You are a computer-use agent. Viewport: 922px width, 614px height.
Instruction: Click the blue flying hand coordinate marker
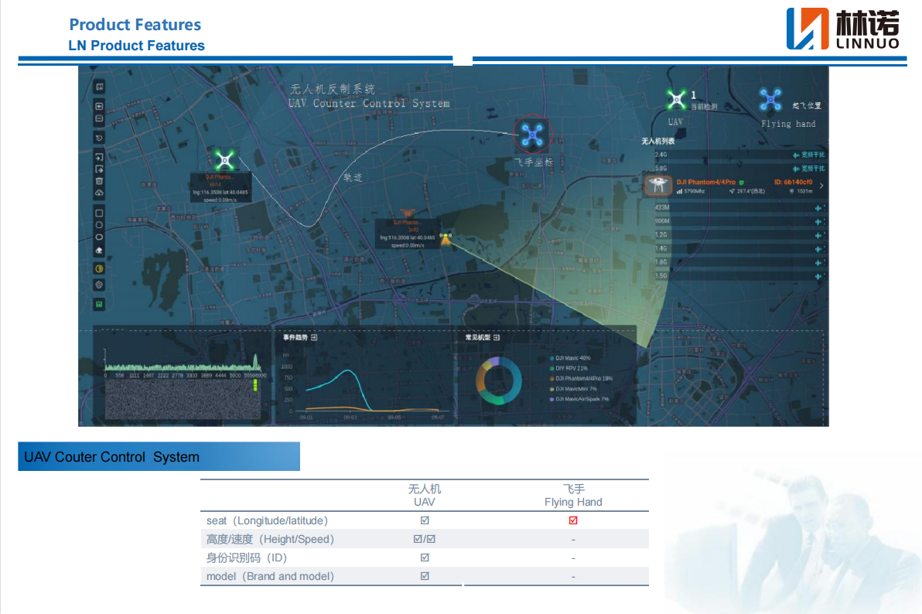tap(531, 135)
